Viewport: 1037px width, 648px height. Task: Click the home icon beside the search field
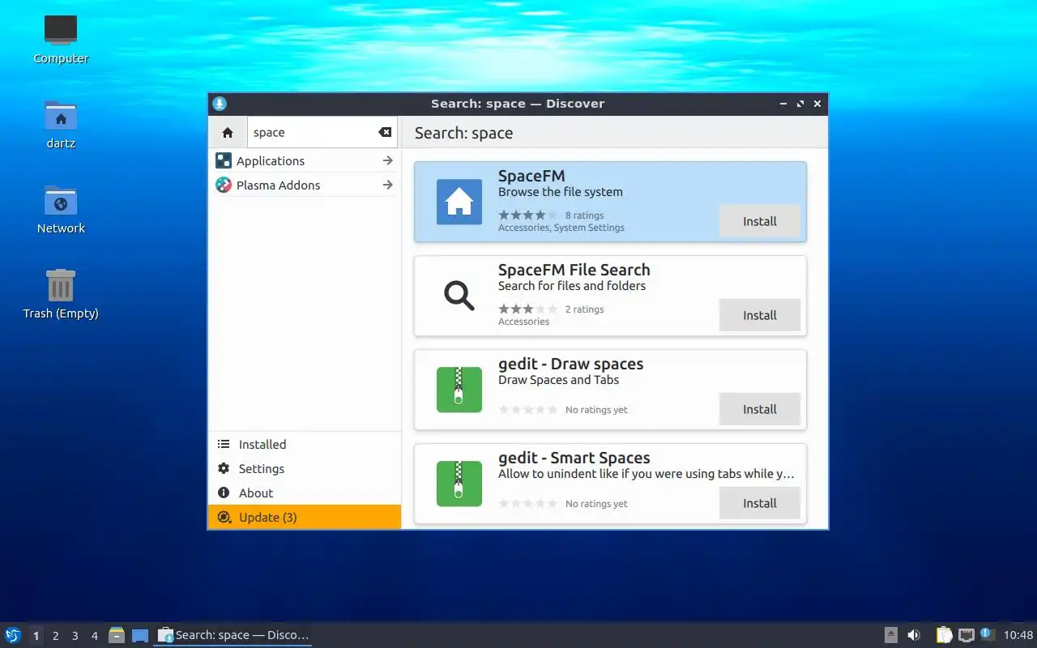(x=228, y=133)
